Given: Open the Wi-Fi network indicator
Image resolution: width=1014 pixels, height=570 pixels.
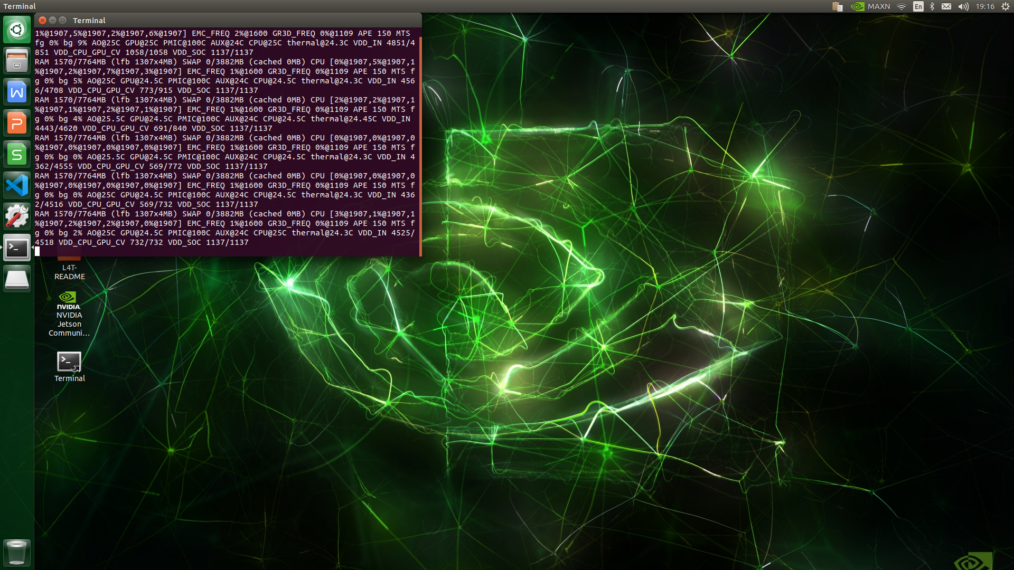Looking at the screenshot, I should 902,6.
